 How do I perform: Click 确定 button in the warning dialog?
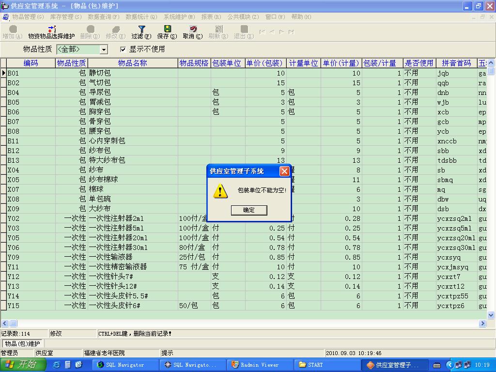pyautogui.click(x=249, y=210)
